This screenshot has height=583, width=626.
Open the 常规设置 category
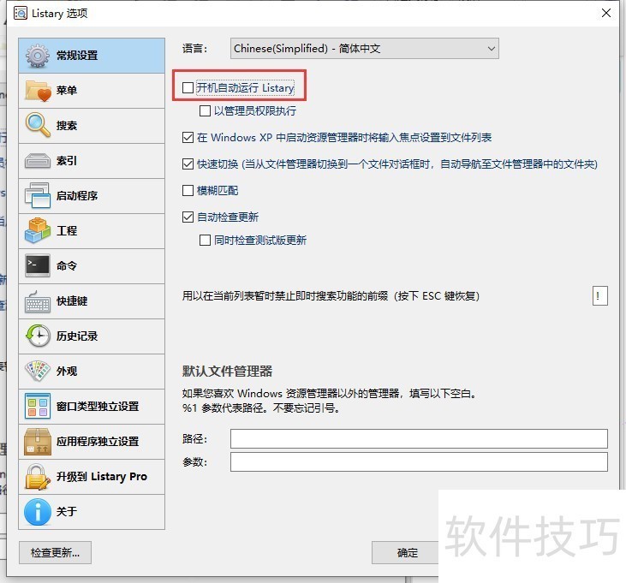(92, 56)
